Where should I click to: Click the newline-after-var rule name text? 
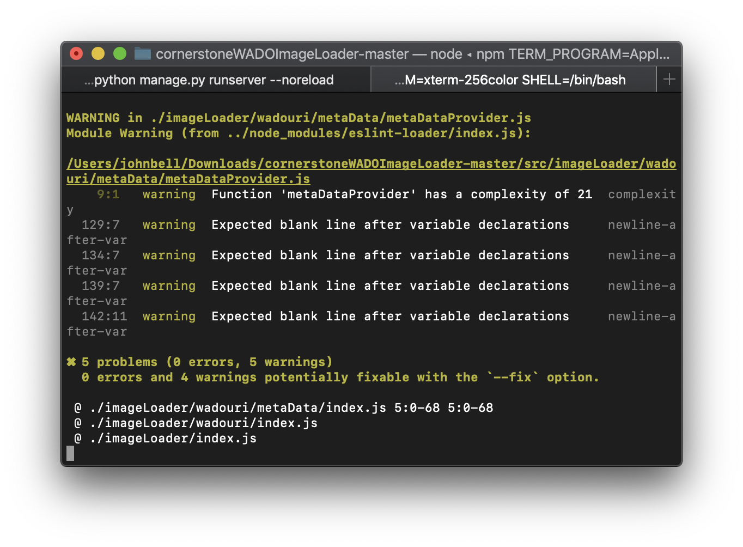pos(641,224)
